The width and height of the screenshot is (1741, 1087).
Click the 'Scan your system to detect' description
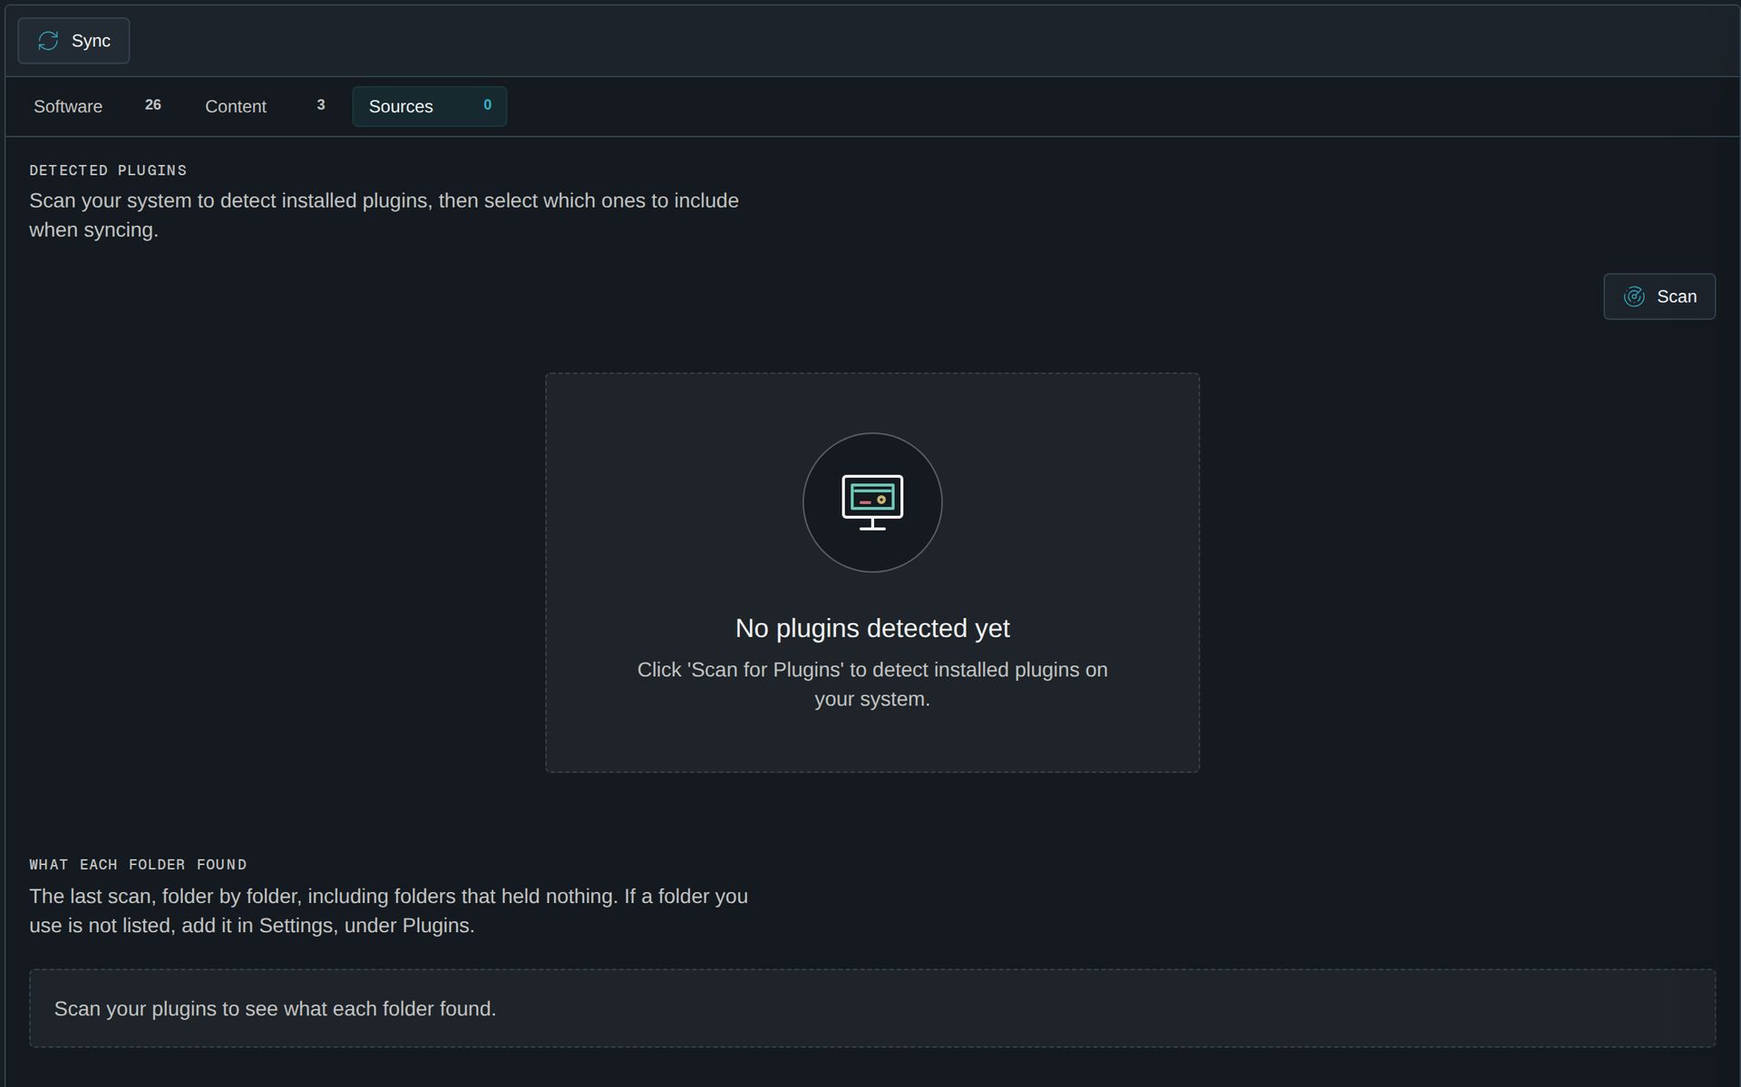[384, 215]
